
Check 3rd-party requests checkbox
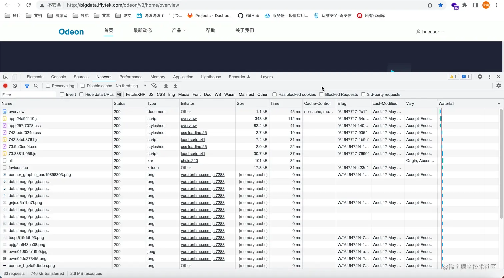[363, 94]
